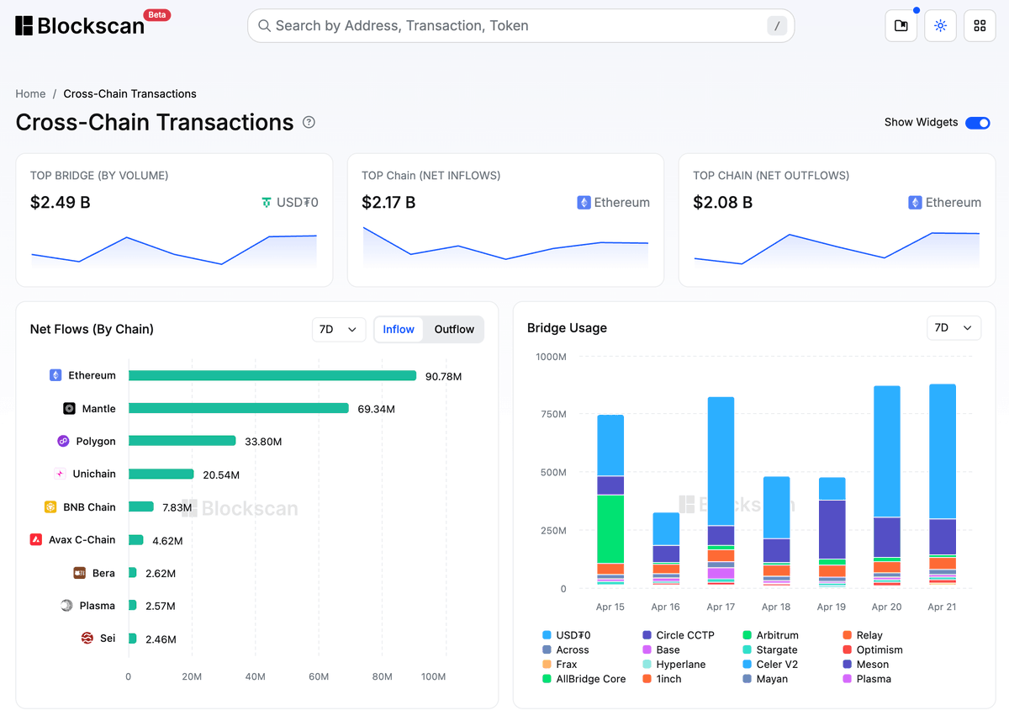Click the Bera chain icon

click(x=79, y=573)
